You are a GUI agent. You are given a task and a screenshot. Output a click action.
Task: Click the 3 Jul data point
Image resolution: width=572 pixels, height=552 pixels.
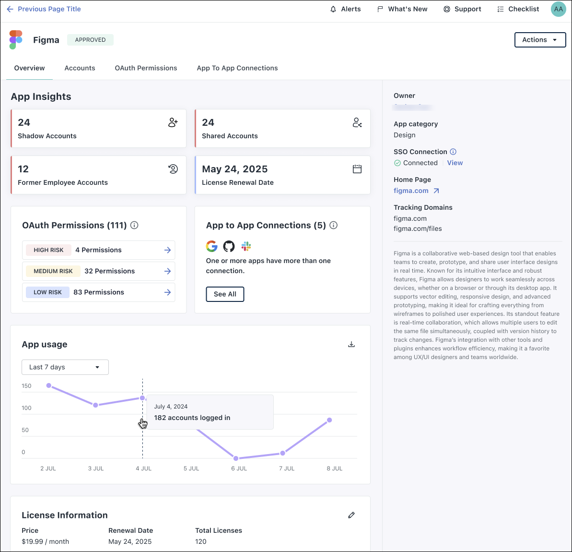click(95, 405)
